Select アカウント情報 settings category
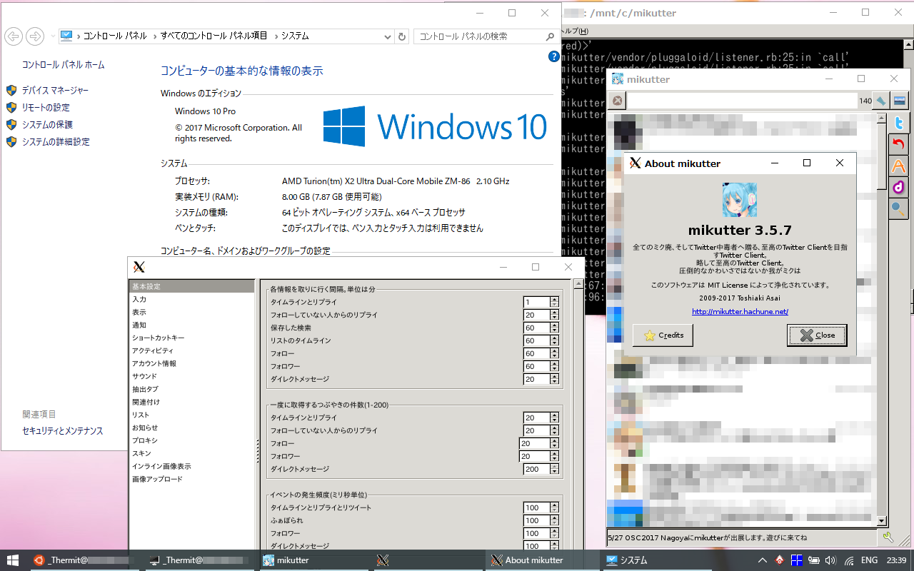 coord(191,363)
